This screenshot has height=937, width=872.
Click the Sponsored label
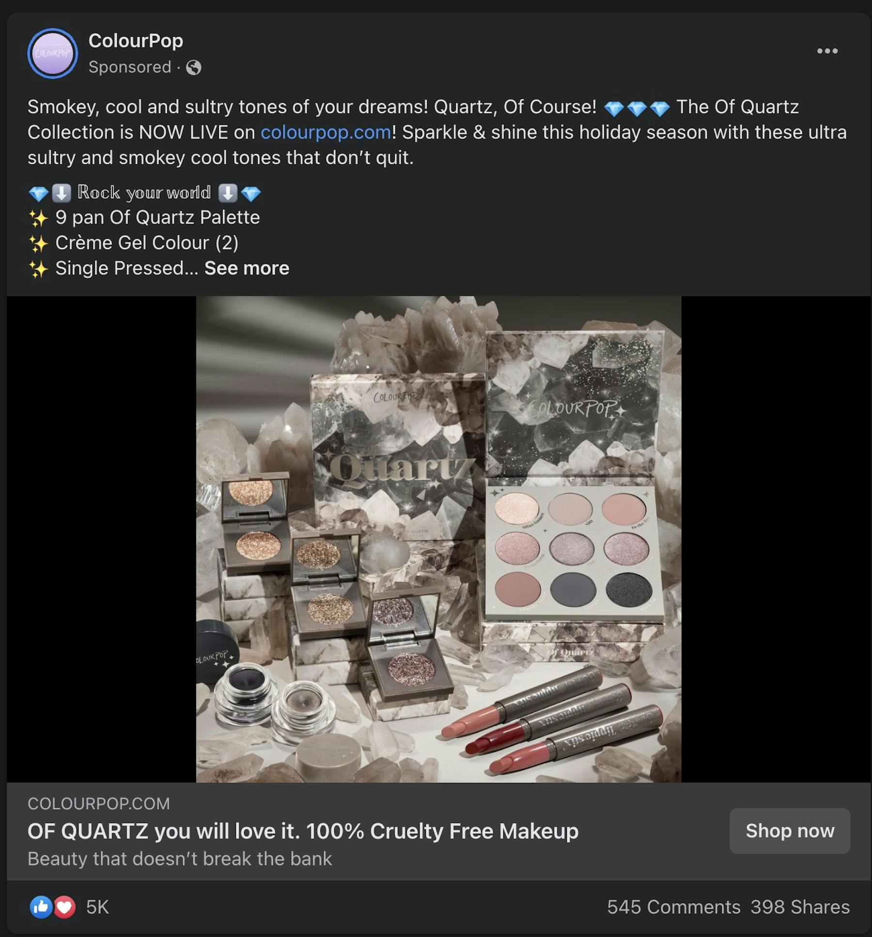click(130, 67)
